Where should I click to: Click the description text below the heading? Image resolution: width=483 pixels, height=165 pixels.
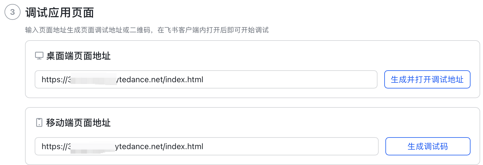(x=147, y=30)
